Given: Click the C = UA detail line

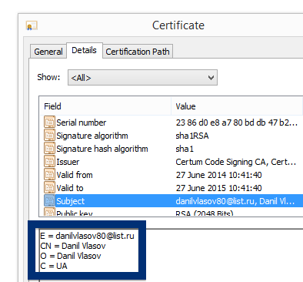Looking at the screenshot, I should click(54, 266).
